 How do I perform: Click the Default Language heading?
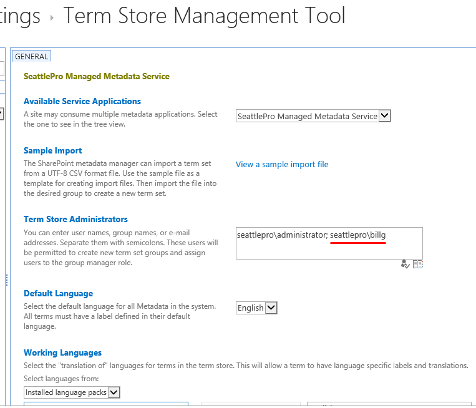click(58, 294)
